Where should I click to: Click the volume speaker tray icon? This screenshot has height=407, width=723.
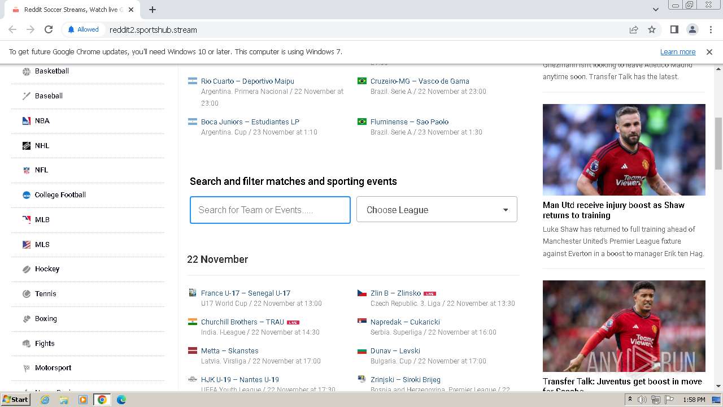pyautogui.click(x=642, y=400)
